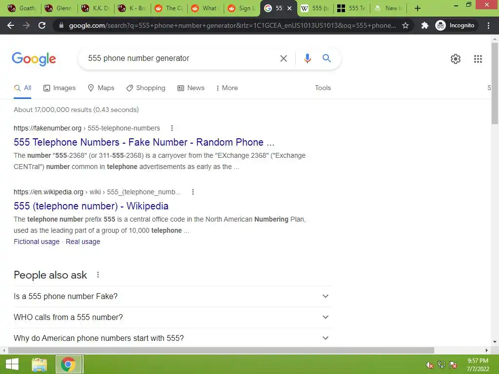
Task: Follow the 'Real usage' sublink
Action: (83, 242)
